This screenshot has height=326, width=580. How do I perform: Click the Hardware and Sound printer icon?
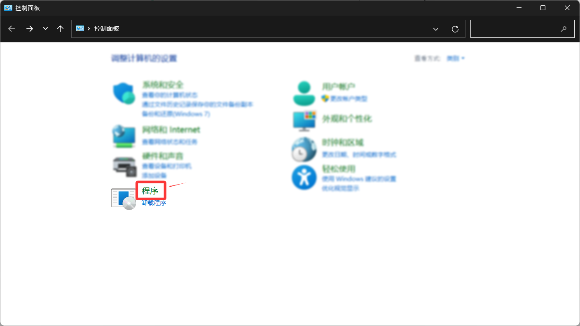coord(124,166)
